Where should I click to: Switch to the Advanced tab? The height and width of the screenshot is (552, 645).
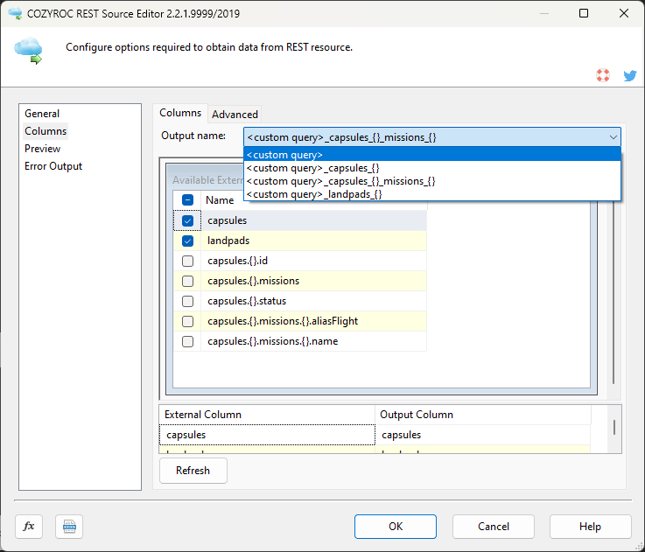tap(235, 115)
